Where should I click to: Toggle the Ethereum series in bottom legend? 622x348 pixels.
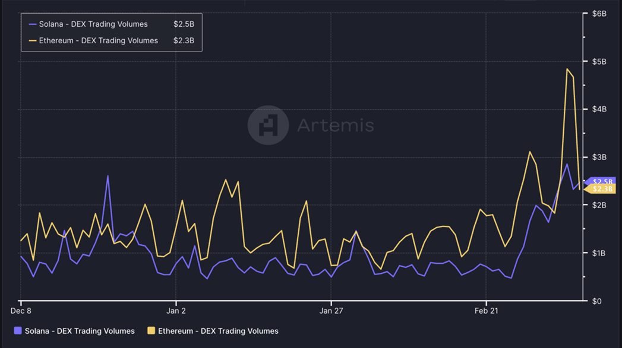click(213, 331)
